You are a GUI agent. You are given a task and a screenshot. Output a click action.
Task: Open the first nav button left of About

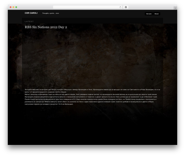149,14
